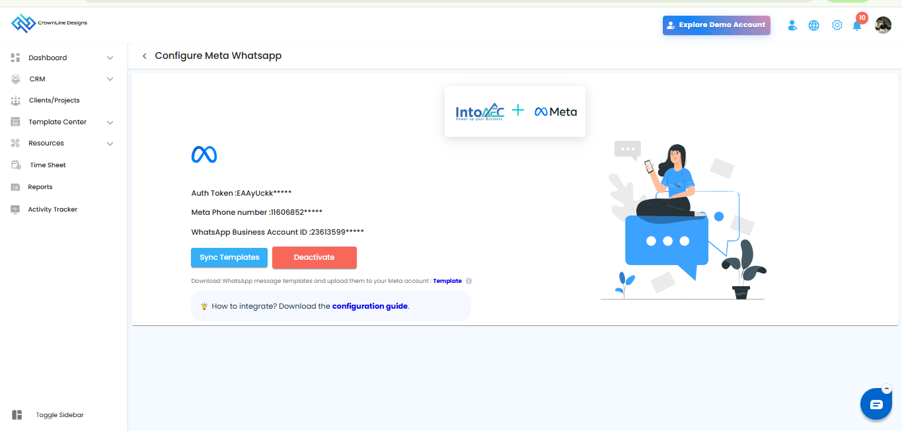Open Activity Tracker
Screen dimensions: 902x431
pos(53,209)
